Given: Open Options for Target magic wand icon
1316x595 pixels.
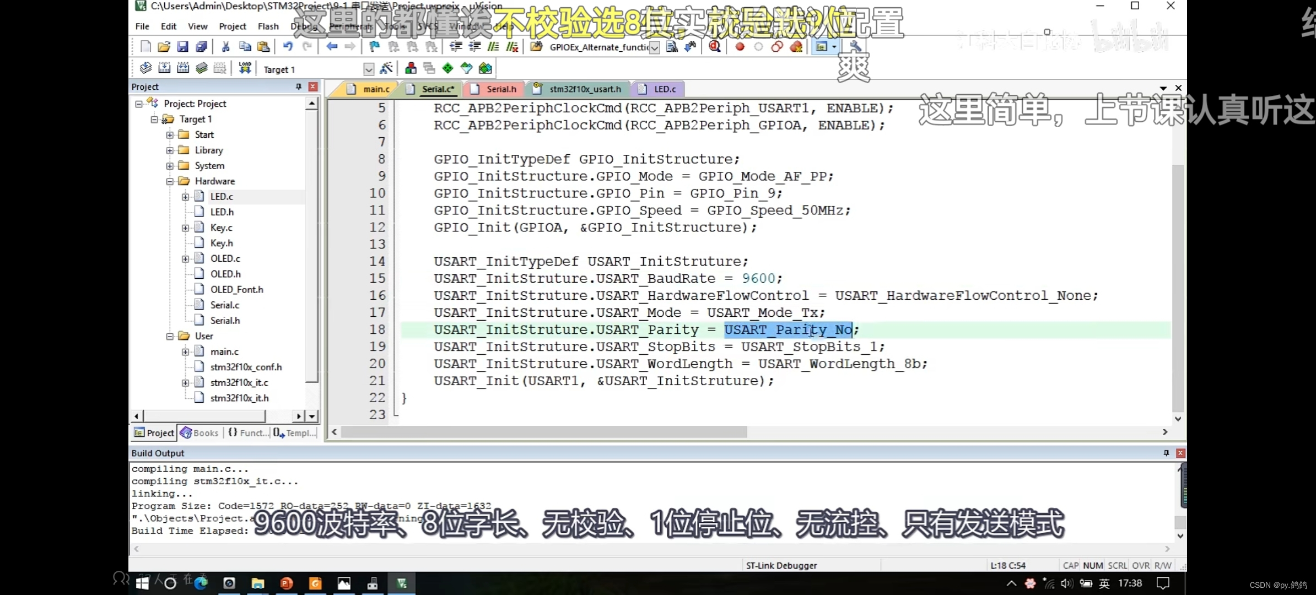Looking at the screenshot, I should tap(386, 68).
